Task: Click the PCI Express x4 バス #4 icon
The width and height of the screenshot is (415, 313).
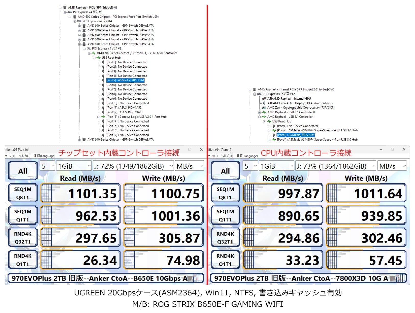Action: point(79,21)
